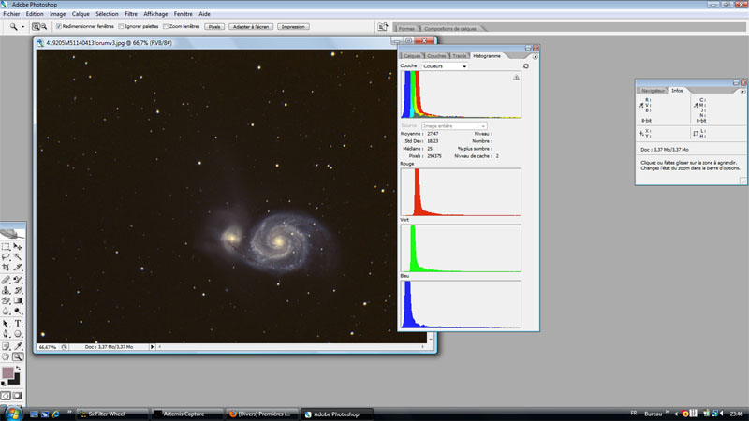Click the zoom-out magnifier in options bar
The height and width of the screenshot is (421, 749).
(46, 27)
